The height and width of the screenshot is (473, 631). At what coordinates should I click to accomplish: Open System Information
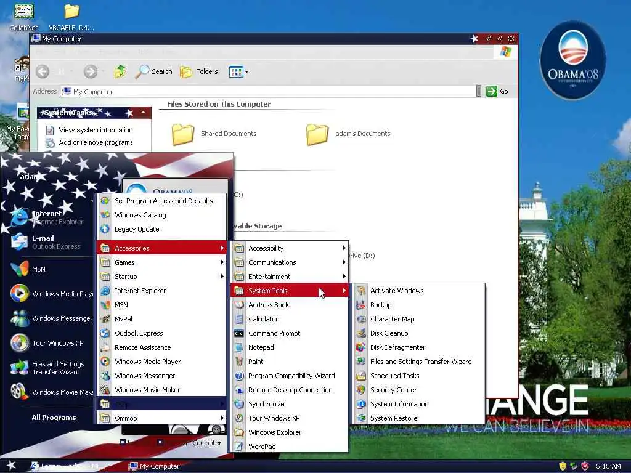coord(418,404)
